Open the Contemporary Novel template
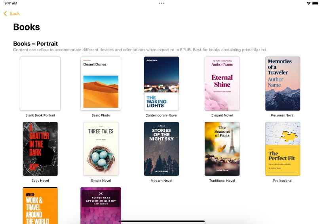 point(161,83)
